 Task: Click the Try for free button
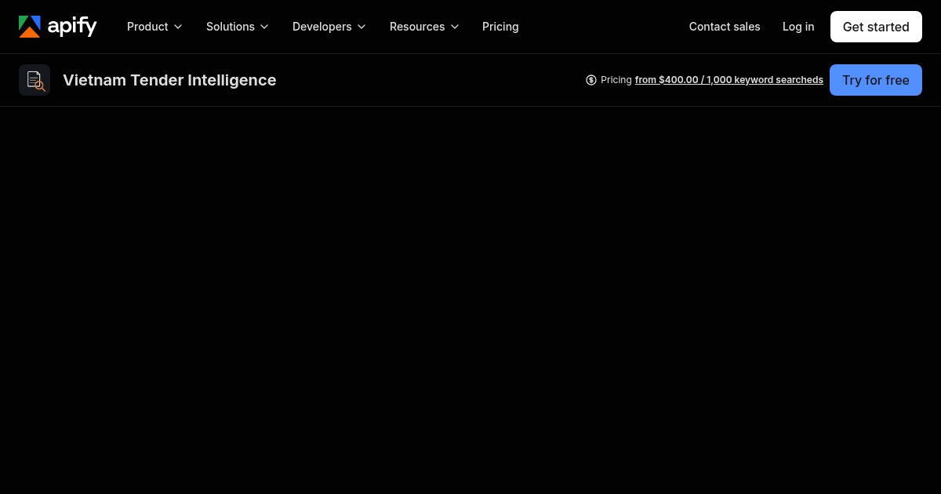point(876,80)
